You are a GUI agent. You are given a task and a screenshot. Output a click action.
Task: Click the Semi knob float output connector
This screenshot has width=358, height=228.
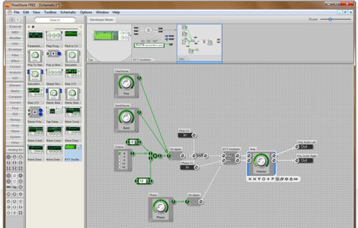point(139,112)
